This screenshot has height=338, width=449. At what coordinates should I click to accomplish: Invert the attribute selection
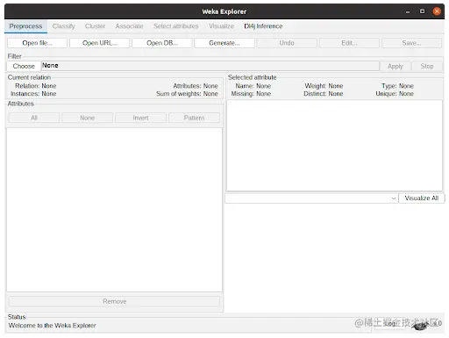[140, 118]
